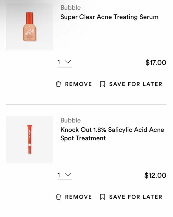Image resolution: width=173 pixels, height=217 pixels.
Task: Click the $12.00 price of spot treatment
Action: [155, 175]
